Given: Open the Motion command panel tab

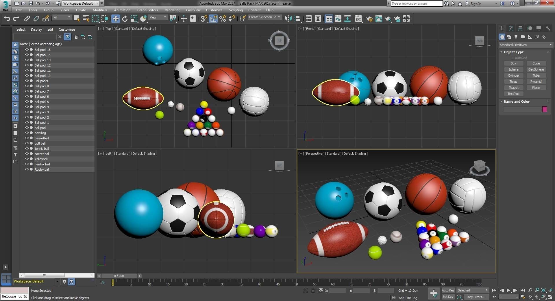Looking at the screenshot, I should tap(530, 28).
